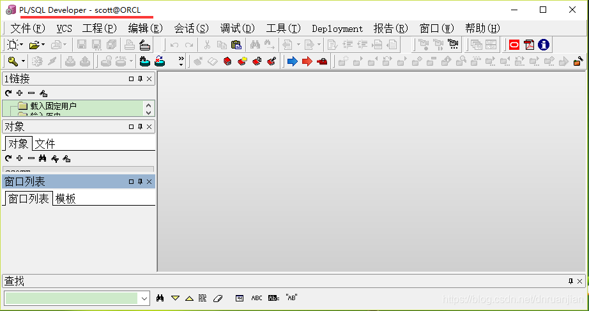Select the 窗口列表 tab
Viewport: 589px width, 311px height.
(28, 199)
